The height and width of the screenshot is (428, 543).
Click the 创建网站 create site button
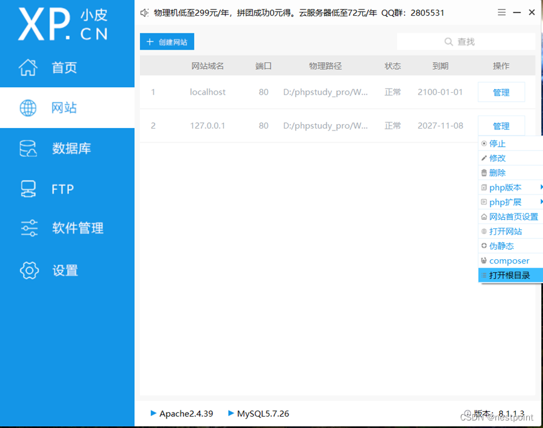point(167,41)
